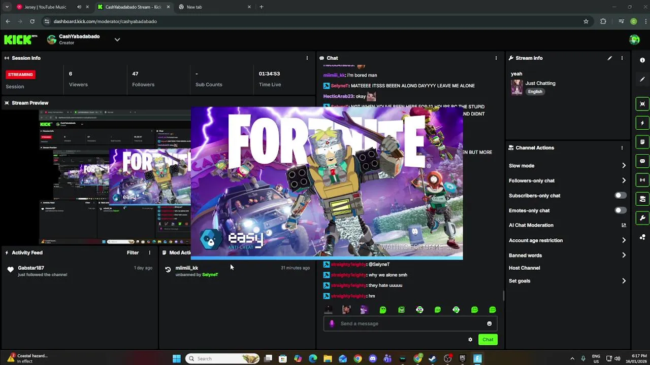Open Channel Actions three-dot menu
This screenshot has width=650, height=365.
[622, 148]
